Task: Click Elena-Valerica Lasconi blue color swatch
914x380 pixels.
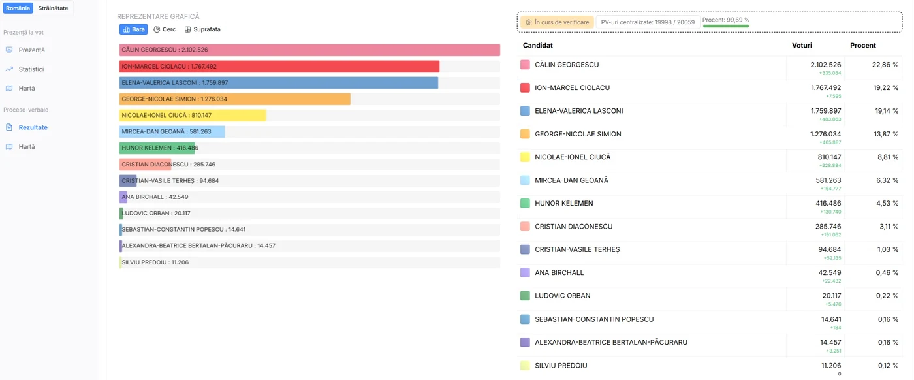Action: (525, 111)
